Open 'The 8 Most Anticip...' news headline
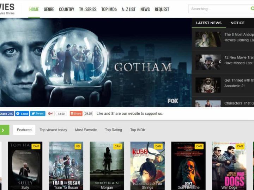 click(239, 37)
